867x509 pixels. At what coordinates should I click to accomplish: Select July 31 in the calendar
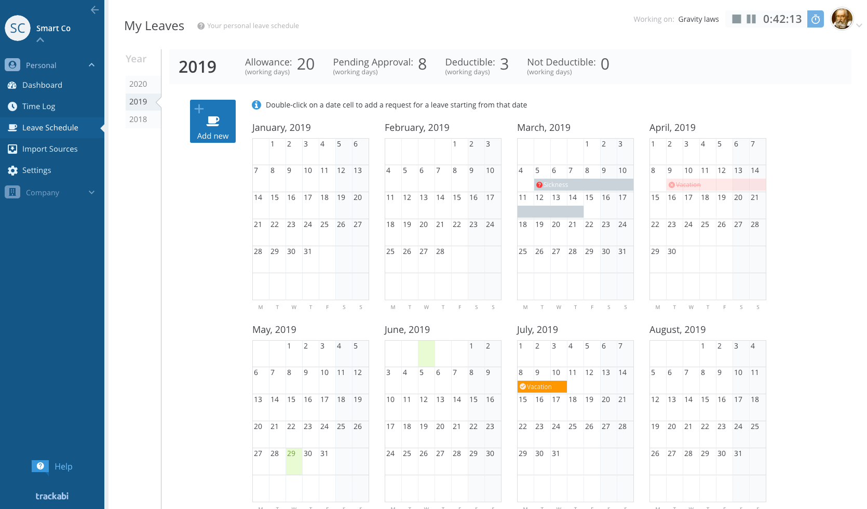coord(559,461)
